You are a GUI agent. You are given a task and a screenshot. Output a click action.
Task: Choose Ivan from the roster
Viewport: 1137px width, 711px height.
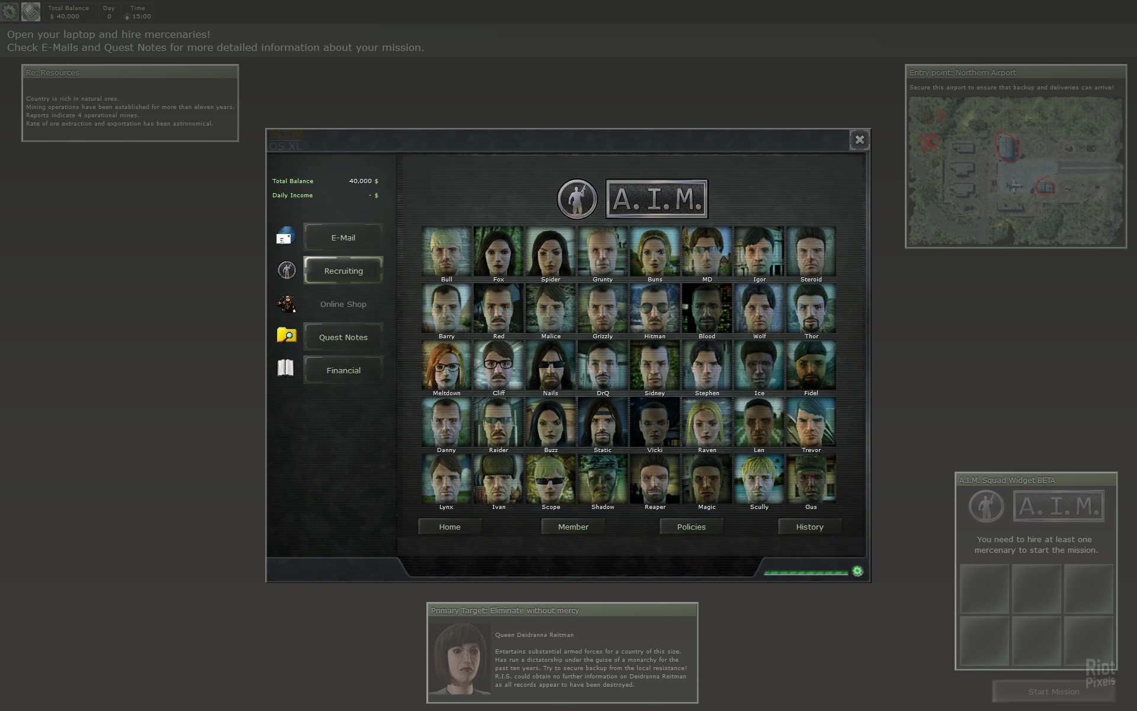[x=499, y=479]
